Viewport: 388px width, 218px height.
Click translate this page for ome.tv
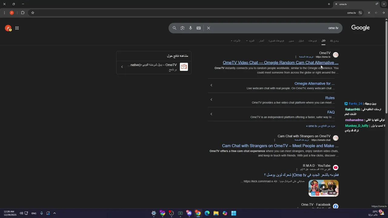point(306,57)
